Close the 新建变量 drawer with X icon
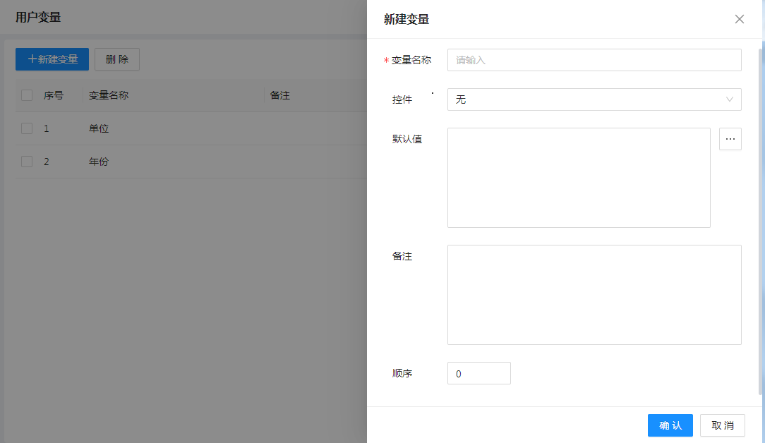Screen dimensions: 765x443 tap(739, 19)
